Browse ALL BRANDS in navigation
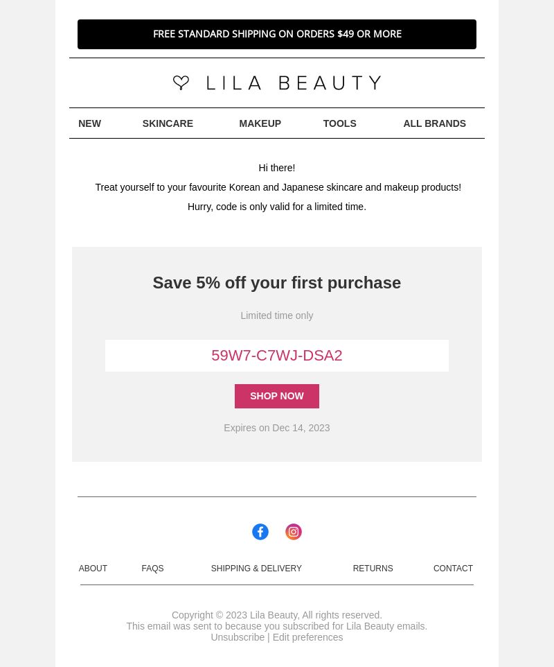The height and width of the screenshot is (667, 554). (x=434, y=123)
